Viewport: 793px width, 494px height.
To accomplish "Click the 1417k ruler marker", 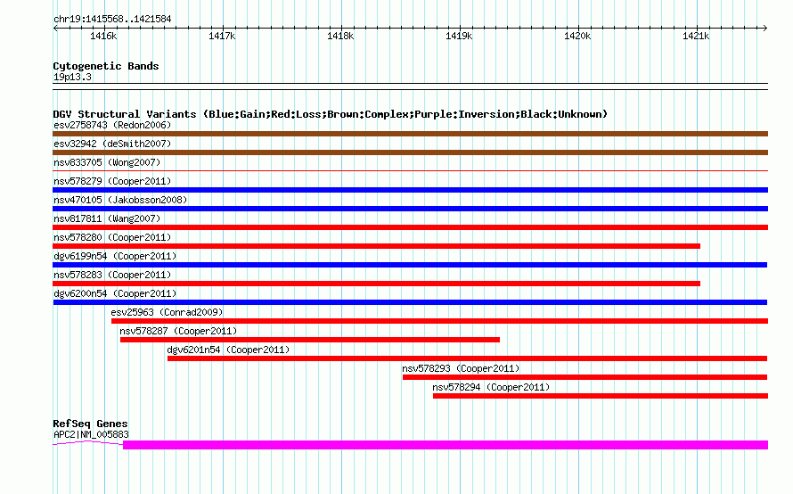I will 222,36.
